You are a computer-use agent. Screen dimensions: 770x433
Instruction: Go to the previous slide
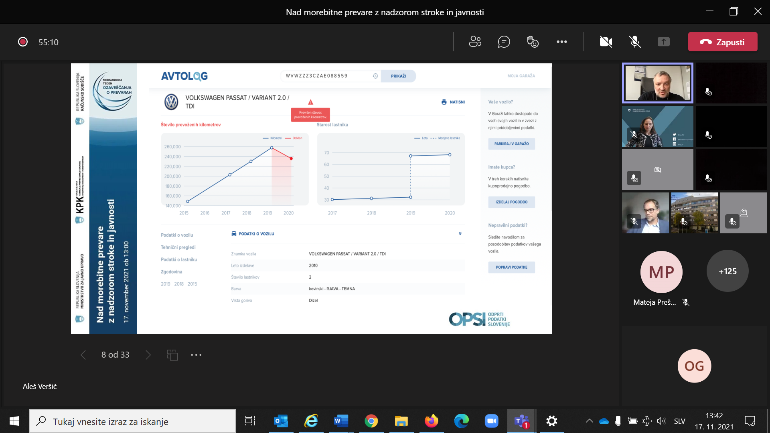click(83, 355)
